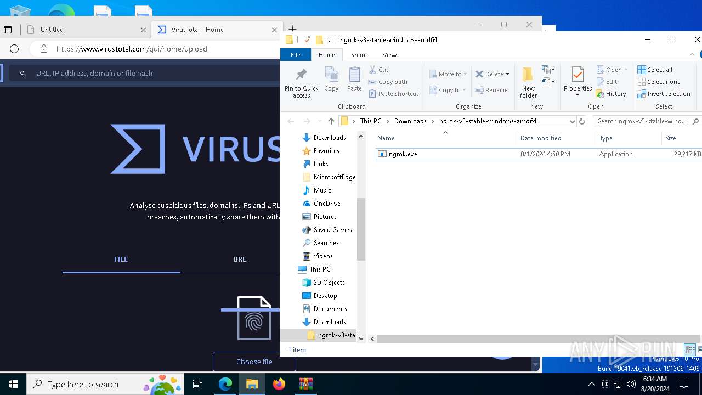
Task: Sort by the Name column header
Action: [445, 138]
